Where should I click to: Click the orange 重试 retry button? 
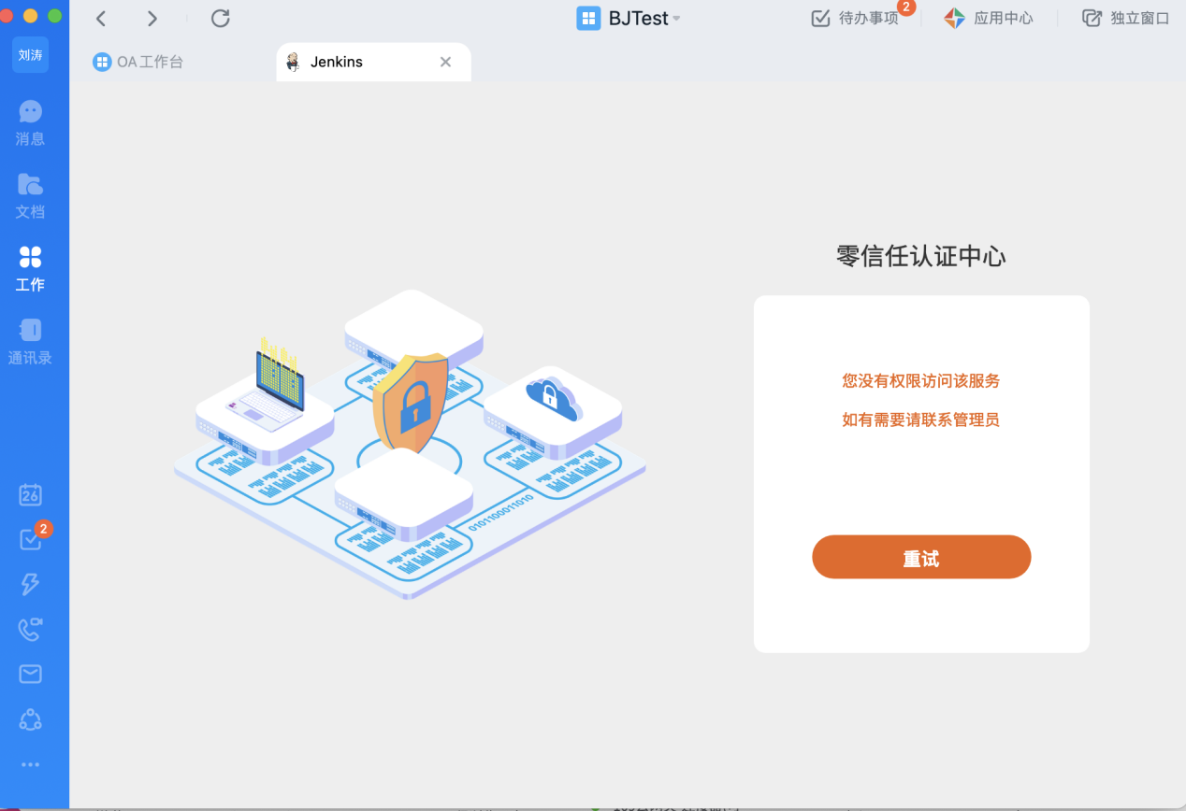pyautogui.click(x=921, y=558)
